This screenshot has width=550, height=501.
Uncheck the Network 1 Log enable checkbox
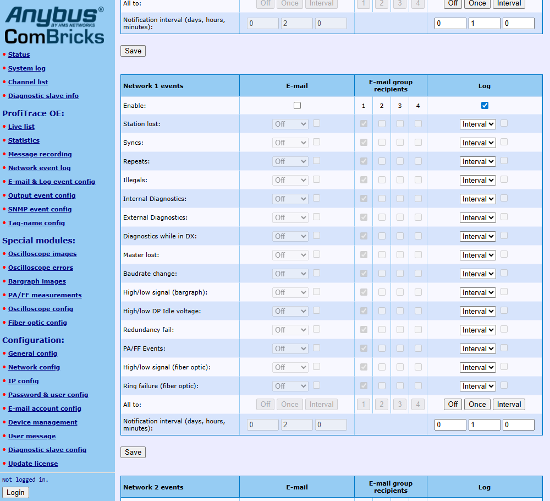pyautogui.click(x=485, y=105)
